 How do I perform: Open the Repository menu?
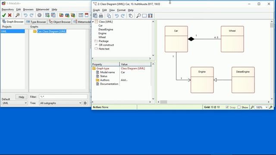[x=8, y=9]
